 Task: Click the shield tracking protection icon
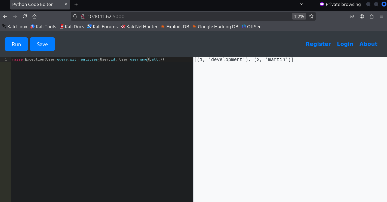75,16
